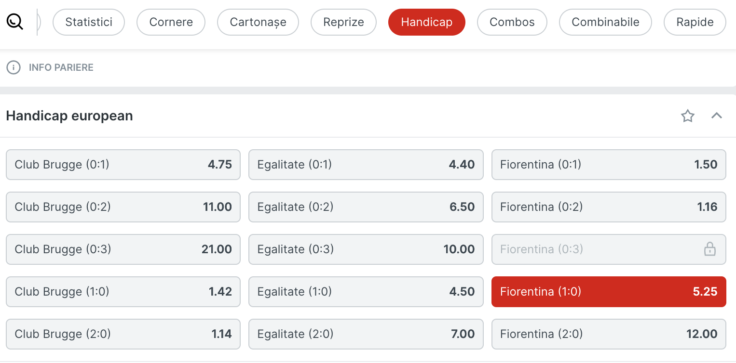This screenshot has height=363, width=736.
Task: Choose Fiorentina (2:0) odds 12.00
Action: (609, 334)
